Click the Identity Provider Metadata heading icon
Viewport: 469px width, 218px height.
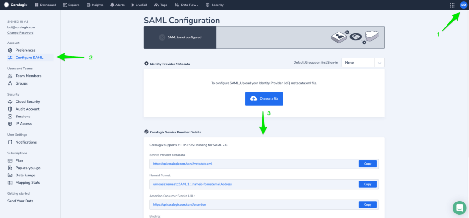146,64
